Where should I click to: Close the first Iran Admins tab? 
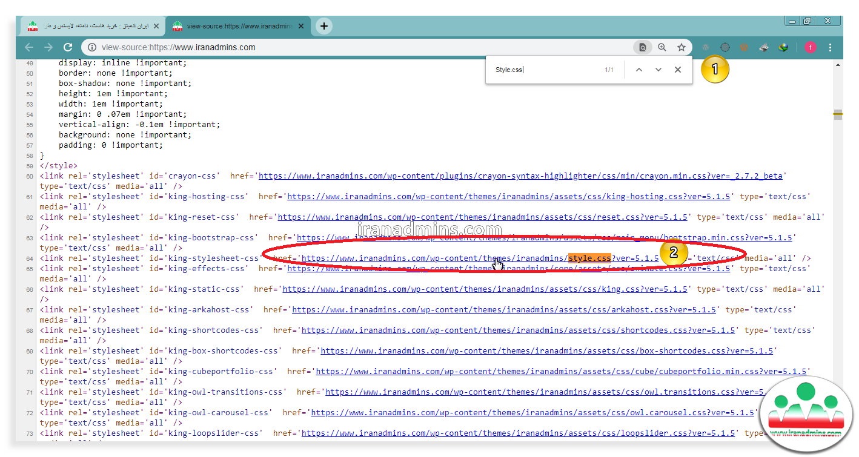click(156, 26)
